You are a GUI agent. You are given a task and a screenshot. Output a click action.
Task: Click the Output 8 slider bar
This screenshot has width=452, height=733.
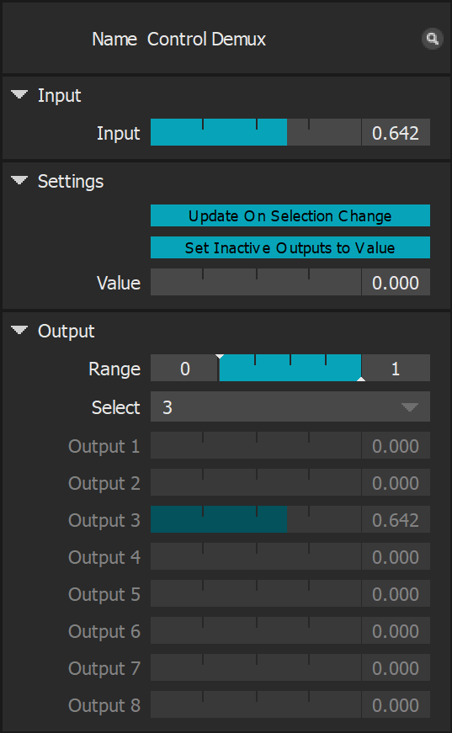256,704
